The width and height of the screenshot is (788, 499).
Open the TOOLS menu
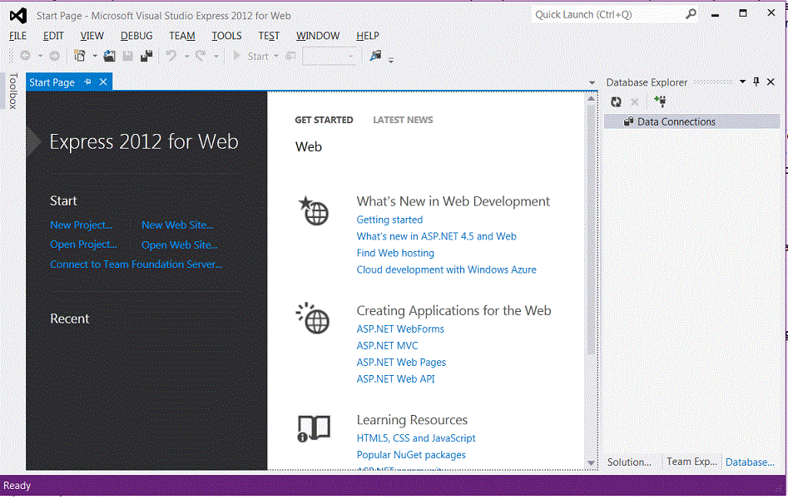click(x=226, y=36)
